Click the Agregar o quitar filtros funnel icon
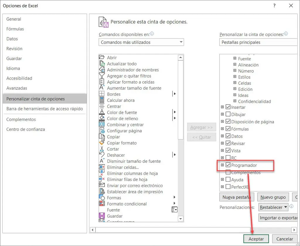300x246 pixels. click(x=102, y=76)
